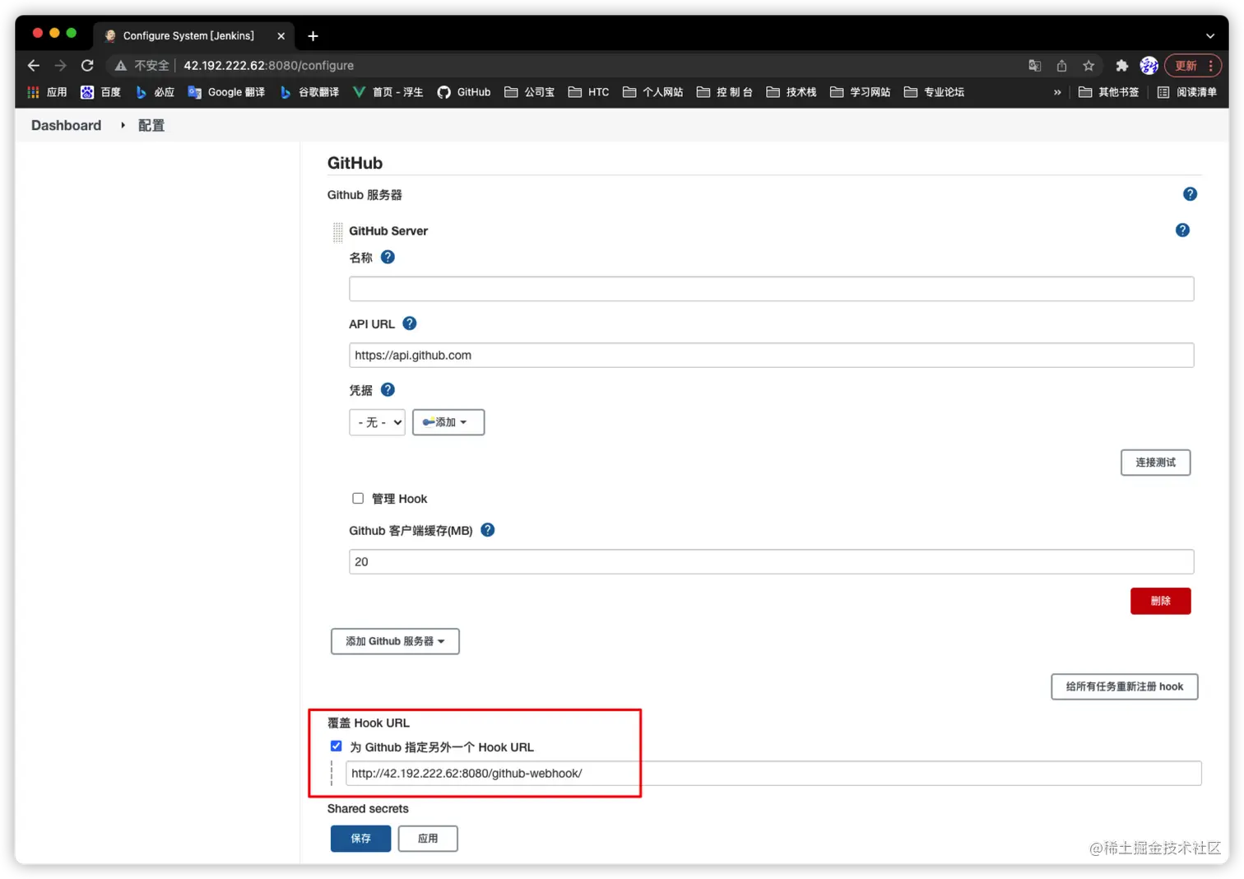Open help for Github 服务器 section
The image size is (1244, 879).
click(x=1190, y=194)
